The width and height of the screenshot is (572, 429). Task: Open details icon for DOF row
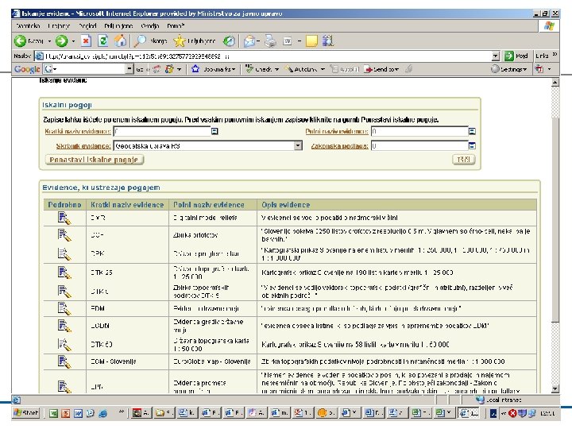tap(64, 235)
